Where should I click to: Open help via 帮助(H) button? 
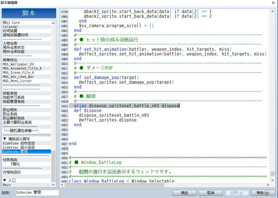click(263, 193)
